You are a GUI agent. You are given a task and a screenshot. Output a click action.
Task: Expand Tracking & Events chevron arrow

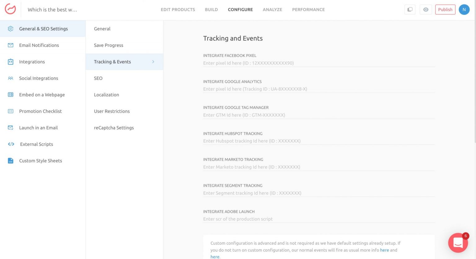153,62
